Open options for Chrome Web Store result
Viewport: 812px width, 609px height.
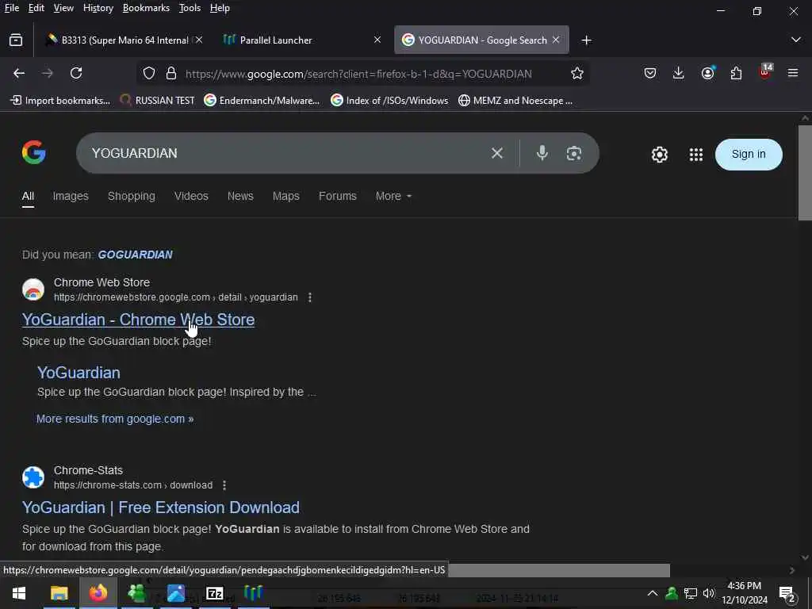pos(310,297)
